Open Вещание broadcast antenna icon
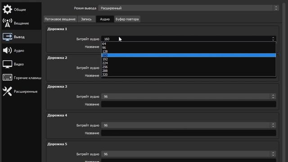This screenshot has height=162, width=288. click(7, 23)
